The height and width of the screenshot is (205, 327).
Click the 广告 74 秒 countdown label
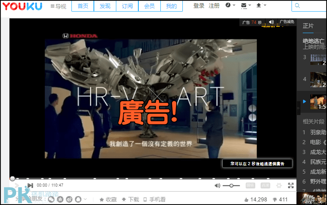[x=252, y=22]
